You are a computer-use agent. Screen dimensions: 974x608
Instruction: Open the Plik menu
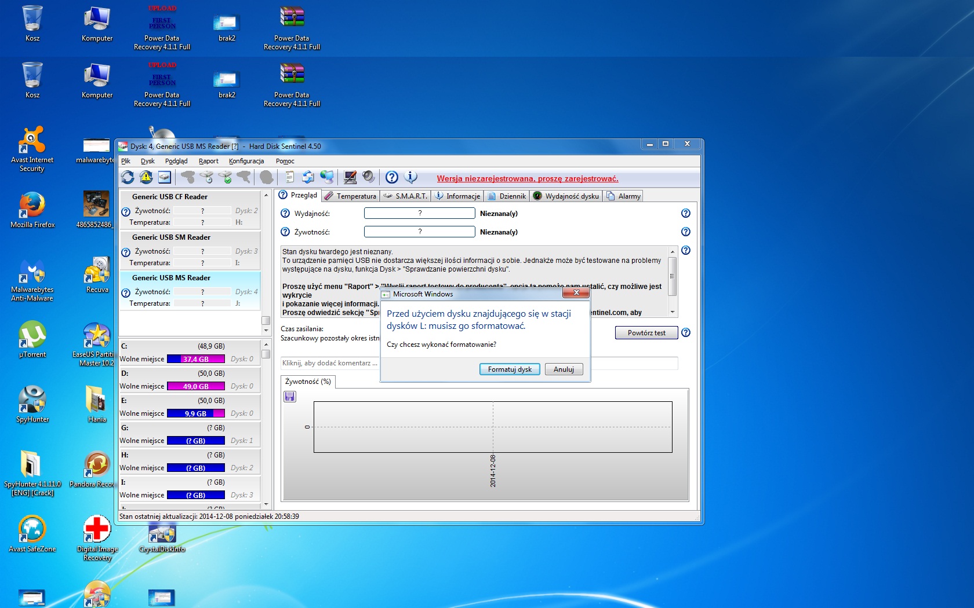pyautogui.click(x=126, y=161)
